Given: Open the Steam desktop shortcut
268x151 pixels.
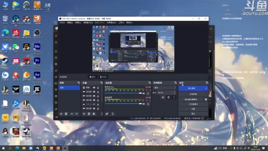Looking at the screenshot, I should 5,62.
